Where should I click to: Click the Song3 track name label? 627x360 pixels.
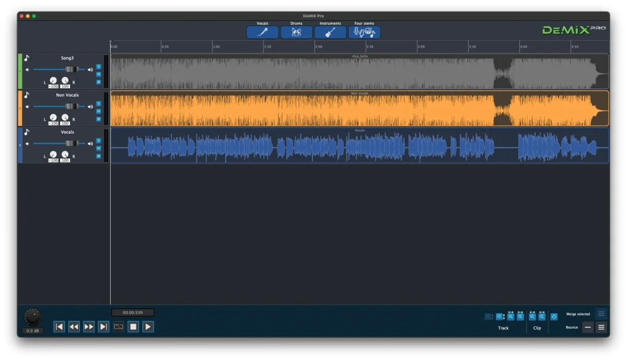coord(67,58)
